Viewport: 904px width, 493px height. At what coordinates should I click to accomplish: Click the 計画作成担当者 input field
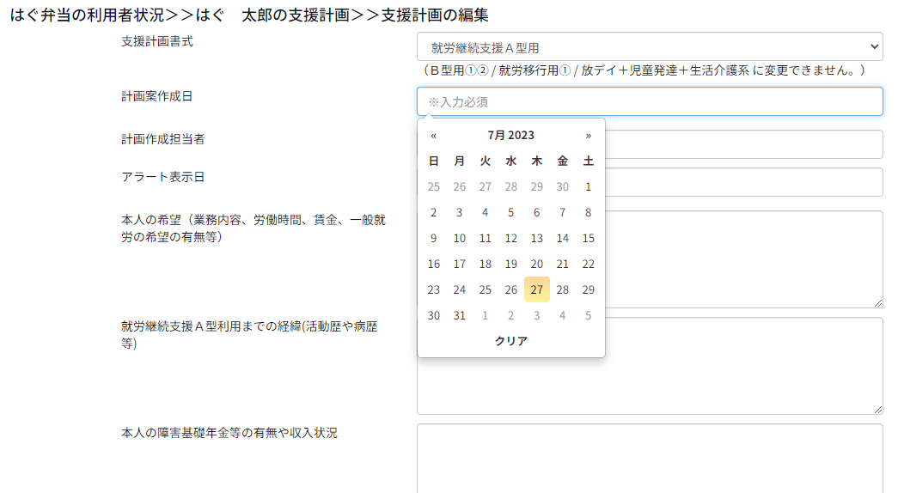pos(743,144)
